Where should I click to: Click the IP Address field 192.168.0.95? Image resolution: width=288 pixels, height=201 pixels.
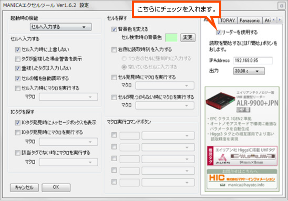[x=253, y=60]
